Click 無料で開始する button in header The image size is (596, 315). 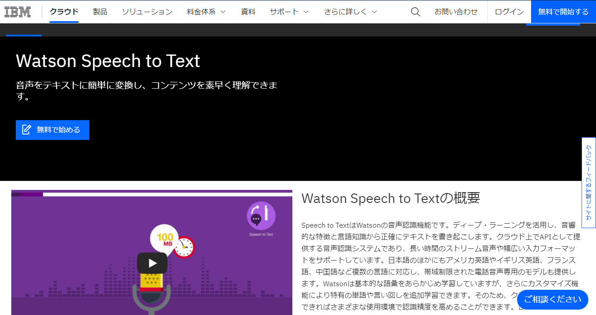tap(564, 12)
